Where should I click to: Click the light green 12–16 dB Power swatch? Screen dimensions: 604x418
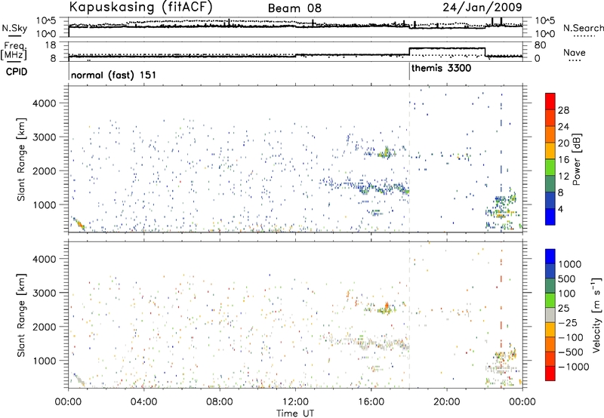[x=550, y=167]
